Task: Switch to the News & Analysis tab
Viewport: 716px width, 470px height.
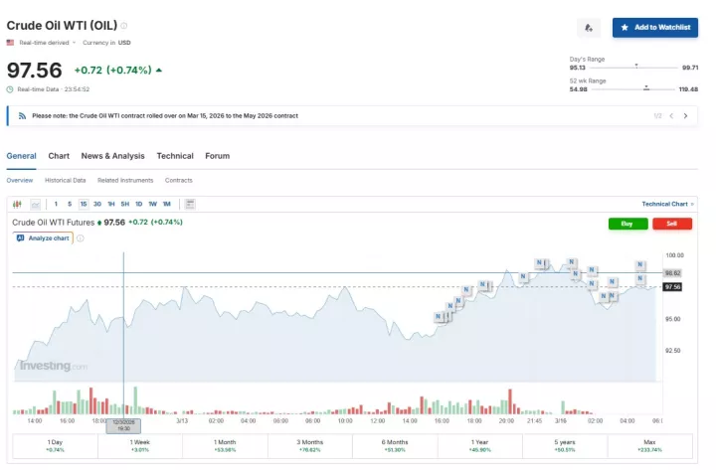Action: point(112,156)
